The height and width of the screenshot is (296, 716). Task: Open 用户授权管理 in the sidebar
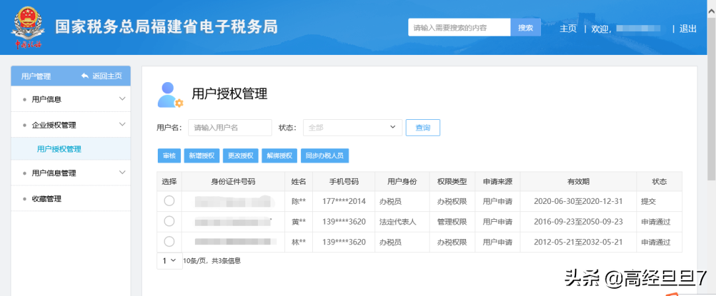pyautogui.click(x=60, y=149)
